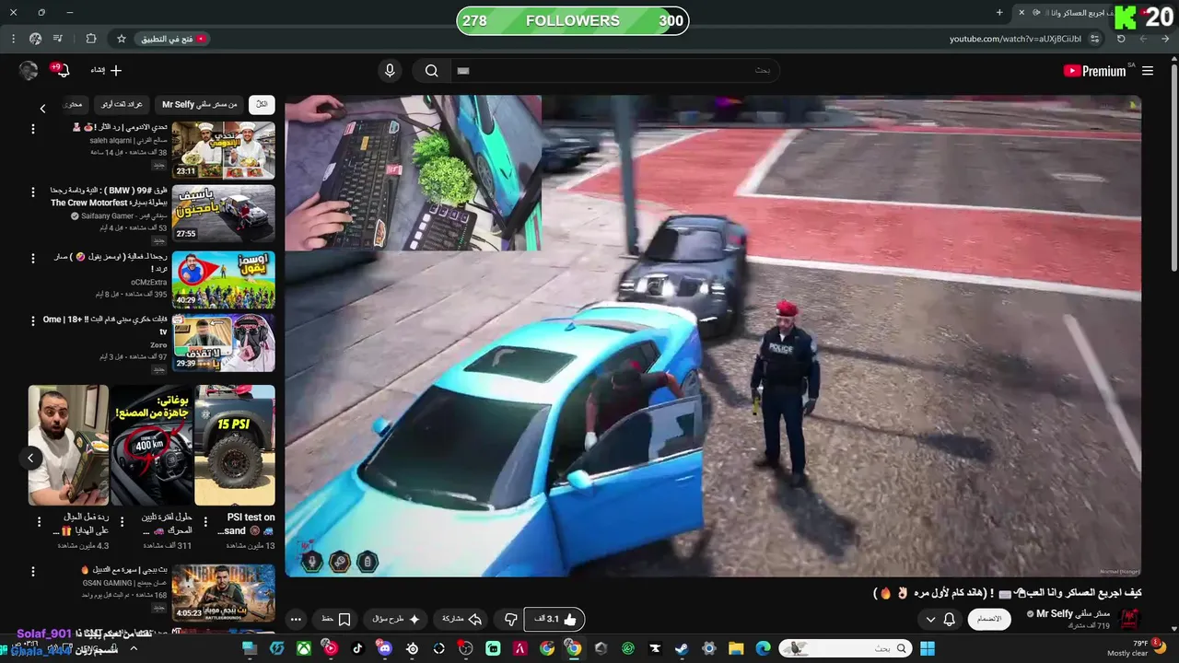The width and height of the screenshot is (1179, 663).
Task: Open more actions ellipsis under the video
Action: [x=296, y=620]
